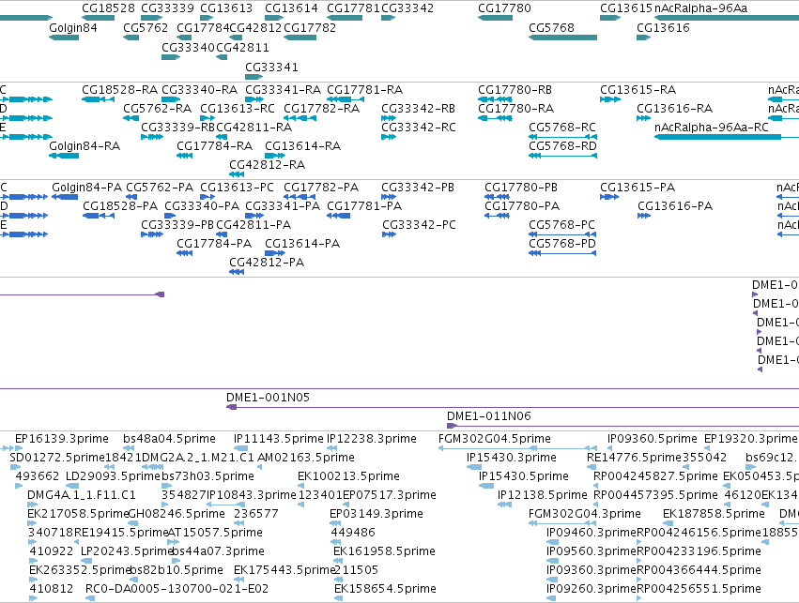Select EST EP16139.3prime
This screenshot has height=603, width=799.
(62, 439)
